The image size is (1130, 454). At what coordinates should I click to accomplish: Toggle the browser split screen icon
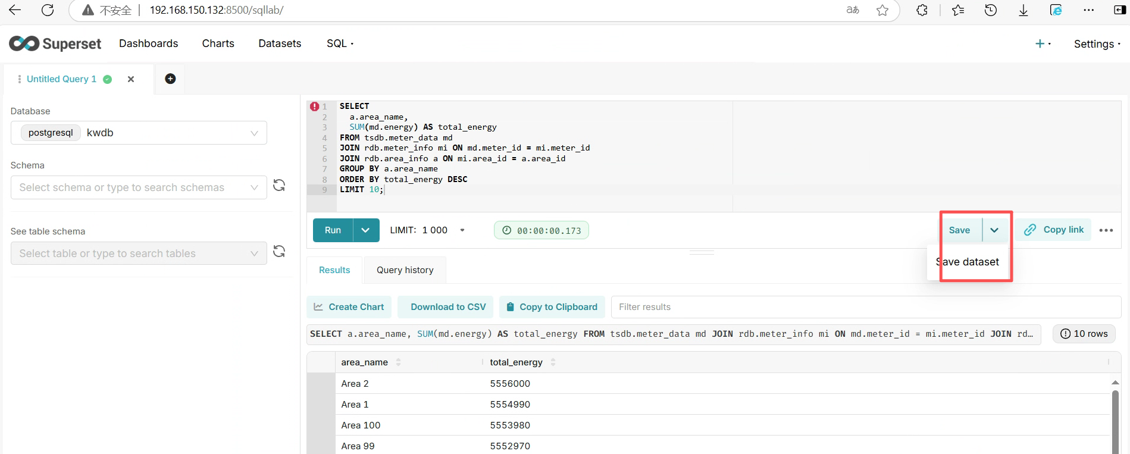click(1119, 10)
